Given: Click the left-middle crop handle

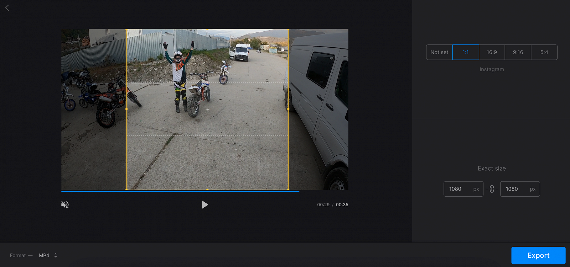Looking at the screenshot, I should click(x=126, y=109).
